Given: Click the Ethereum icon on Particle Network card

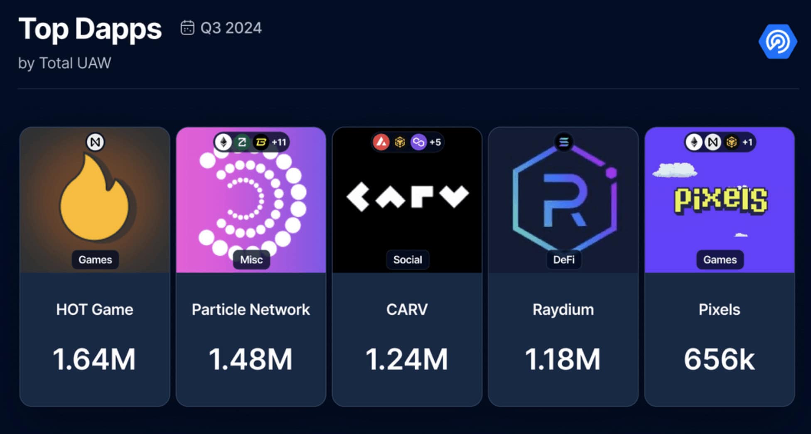Looking at the screenshot, I should pos(224,142).
